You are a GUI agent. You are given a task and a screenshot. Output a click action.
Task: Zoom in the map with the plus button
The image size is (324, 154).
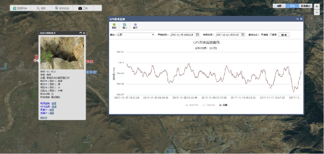[x=317, y=6]
